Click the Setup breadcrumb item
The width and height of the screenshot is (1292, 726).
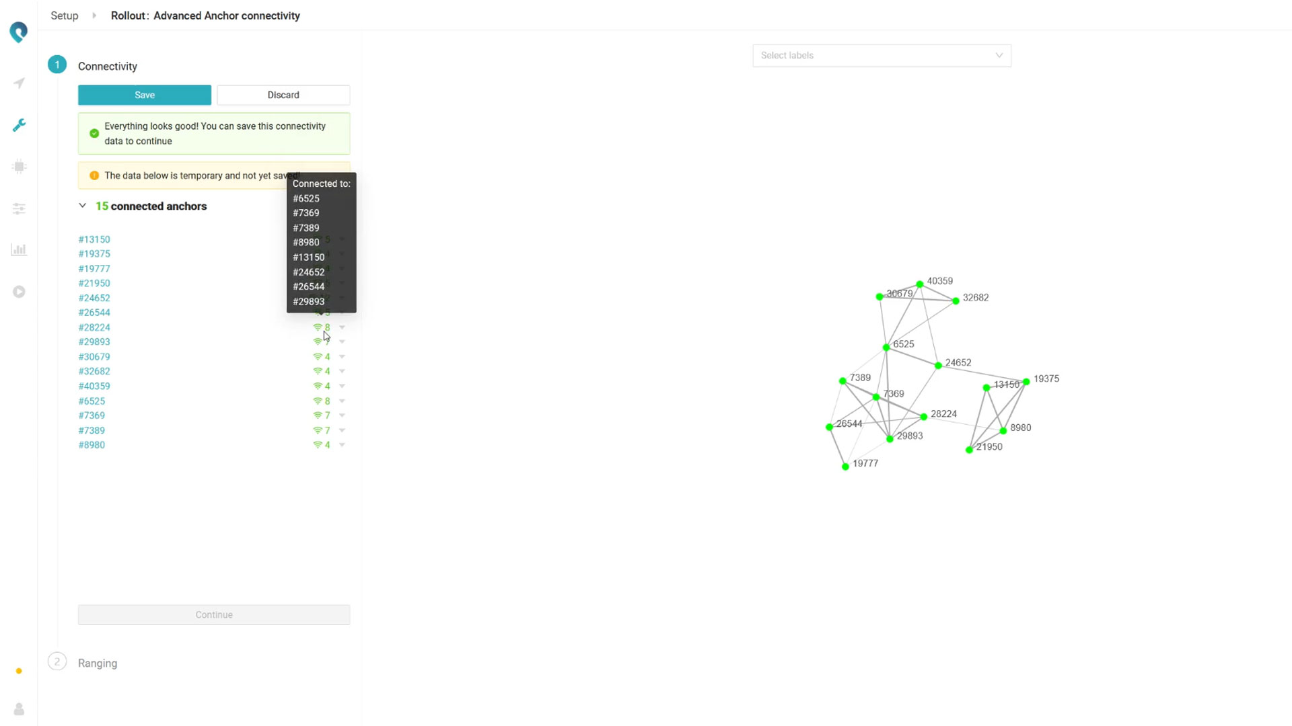[x=65, y=15]
